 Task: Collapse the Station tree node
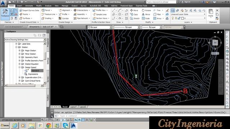16,47
